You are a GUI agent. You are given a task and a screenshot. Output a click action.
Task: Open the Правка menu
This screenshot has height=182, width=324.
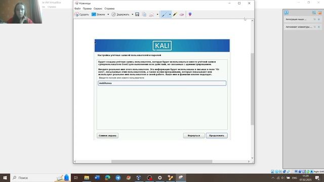[87, 9]
